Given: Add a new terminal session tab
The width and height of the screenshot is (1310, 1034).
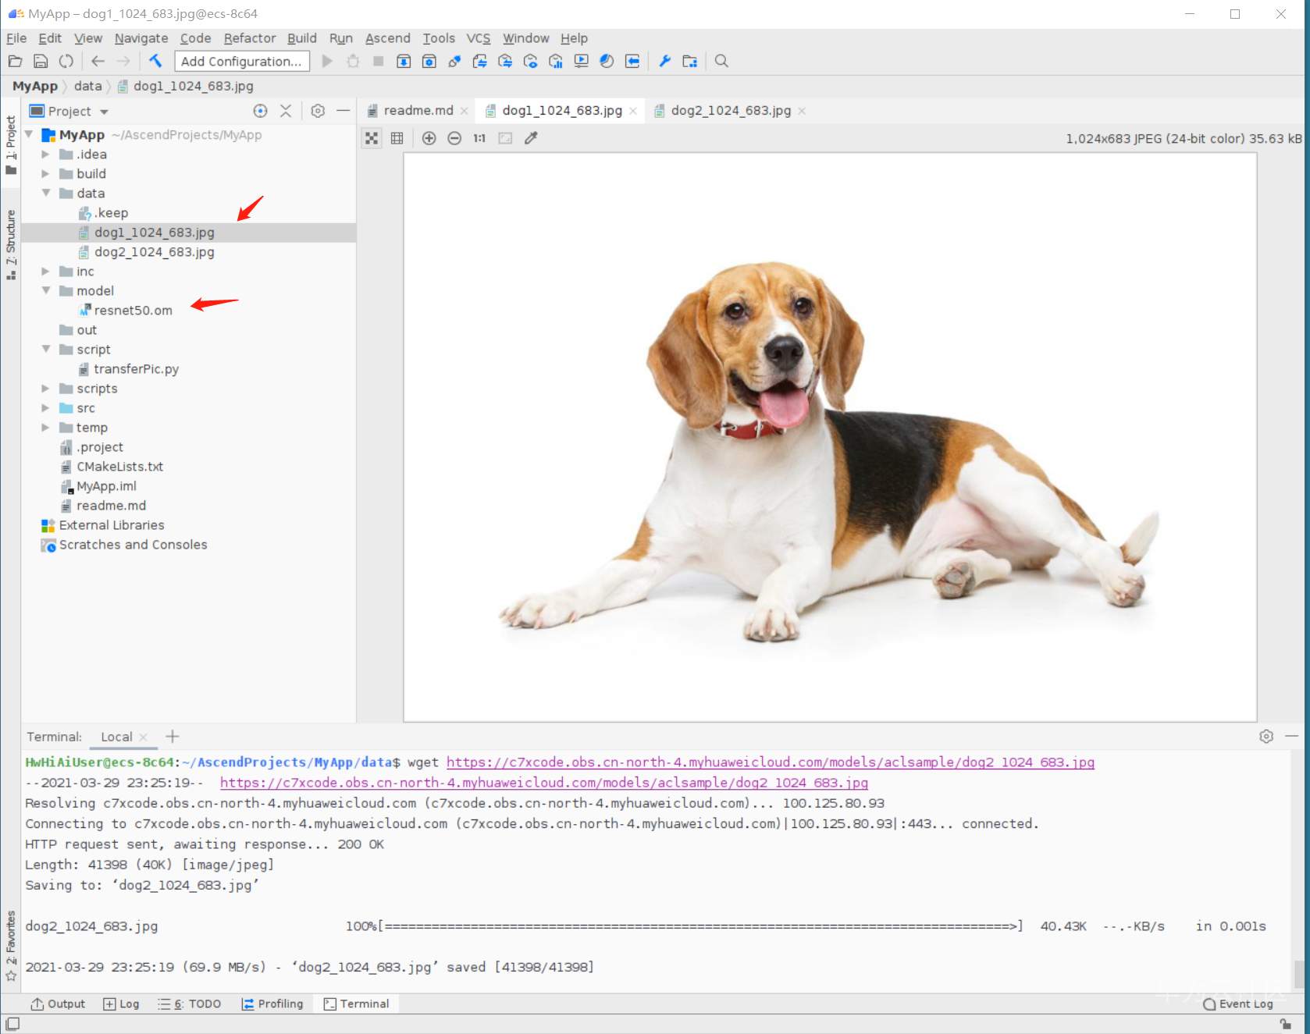Looking at the screenshot, I should (x=173, y=736).
